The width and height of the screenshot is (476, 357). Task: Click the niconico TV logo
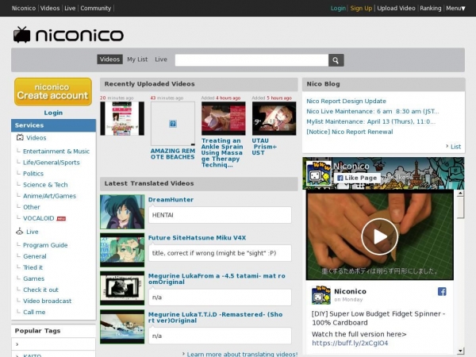pos(68,35)
